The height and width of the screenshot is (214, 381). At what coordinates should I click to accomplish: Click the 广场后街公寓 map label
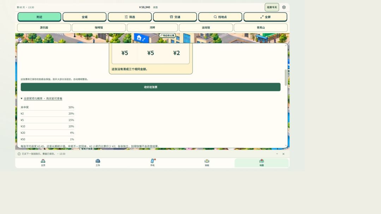[168, 36]
